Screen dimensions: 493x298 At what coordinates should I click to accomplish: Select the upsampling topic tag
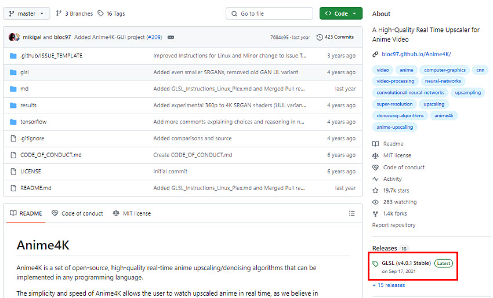pyautogui.click(x=468, y=93)
